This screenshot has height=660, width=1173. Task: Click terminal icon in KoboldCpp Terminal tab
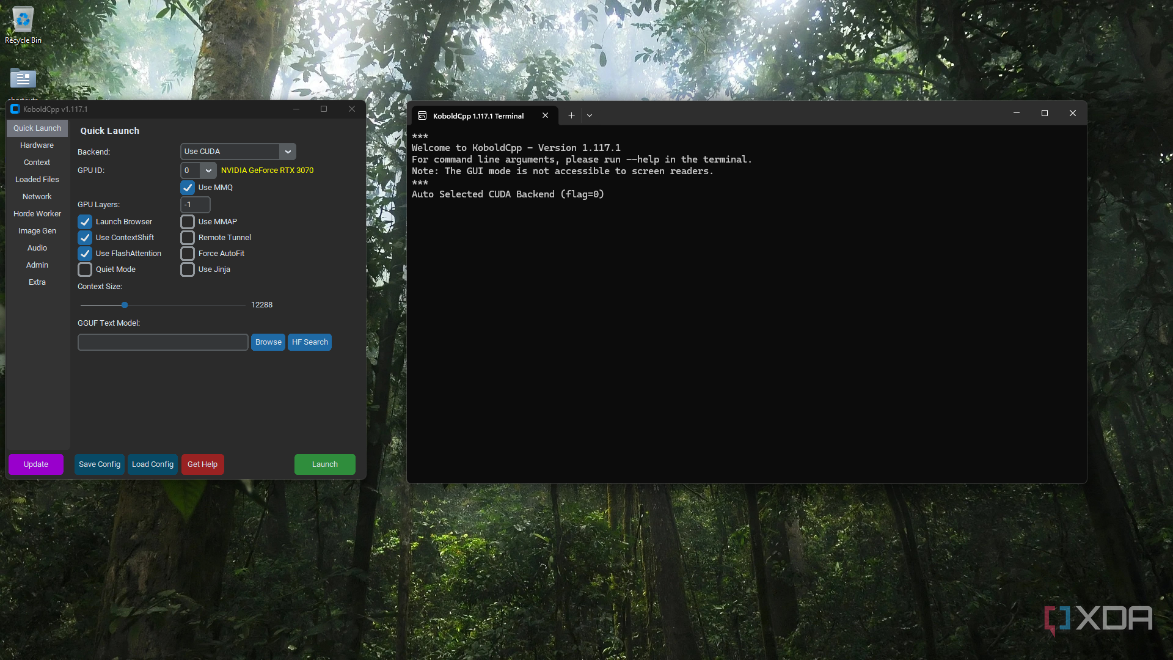422,116
